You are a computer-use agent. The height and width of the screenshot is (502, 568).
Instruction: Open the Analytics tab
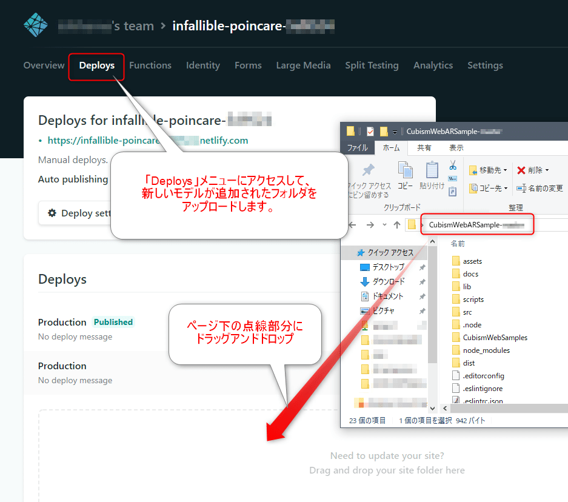click(x=433, y=65)
